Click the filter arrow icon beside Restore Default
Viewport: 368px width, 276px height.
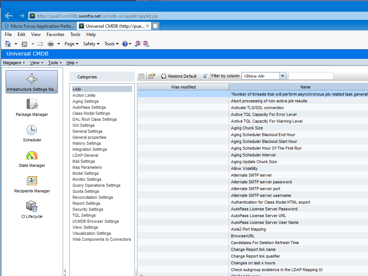tap(205, 76)
